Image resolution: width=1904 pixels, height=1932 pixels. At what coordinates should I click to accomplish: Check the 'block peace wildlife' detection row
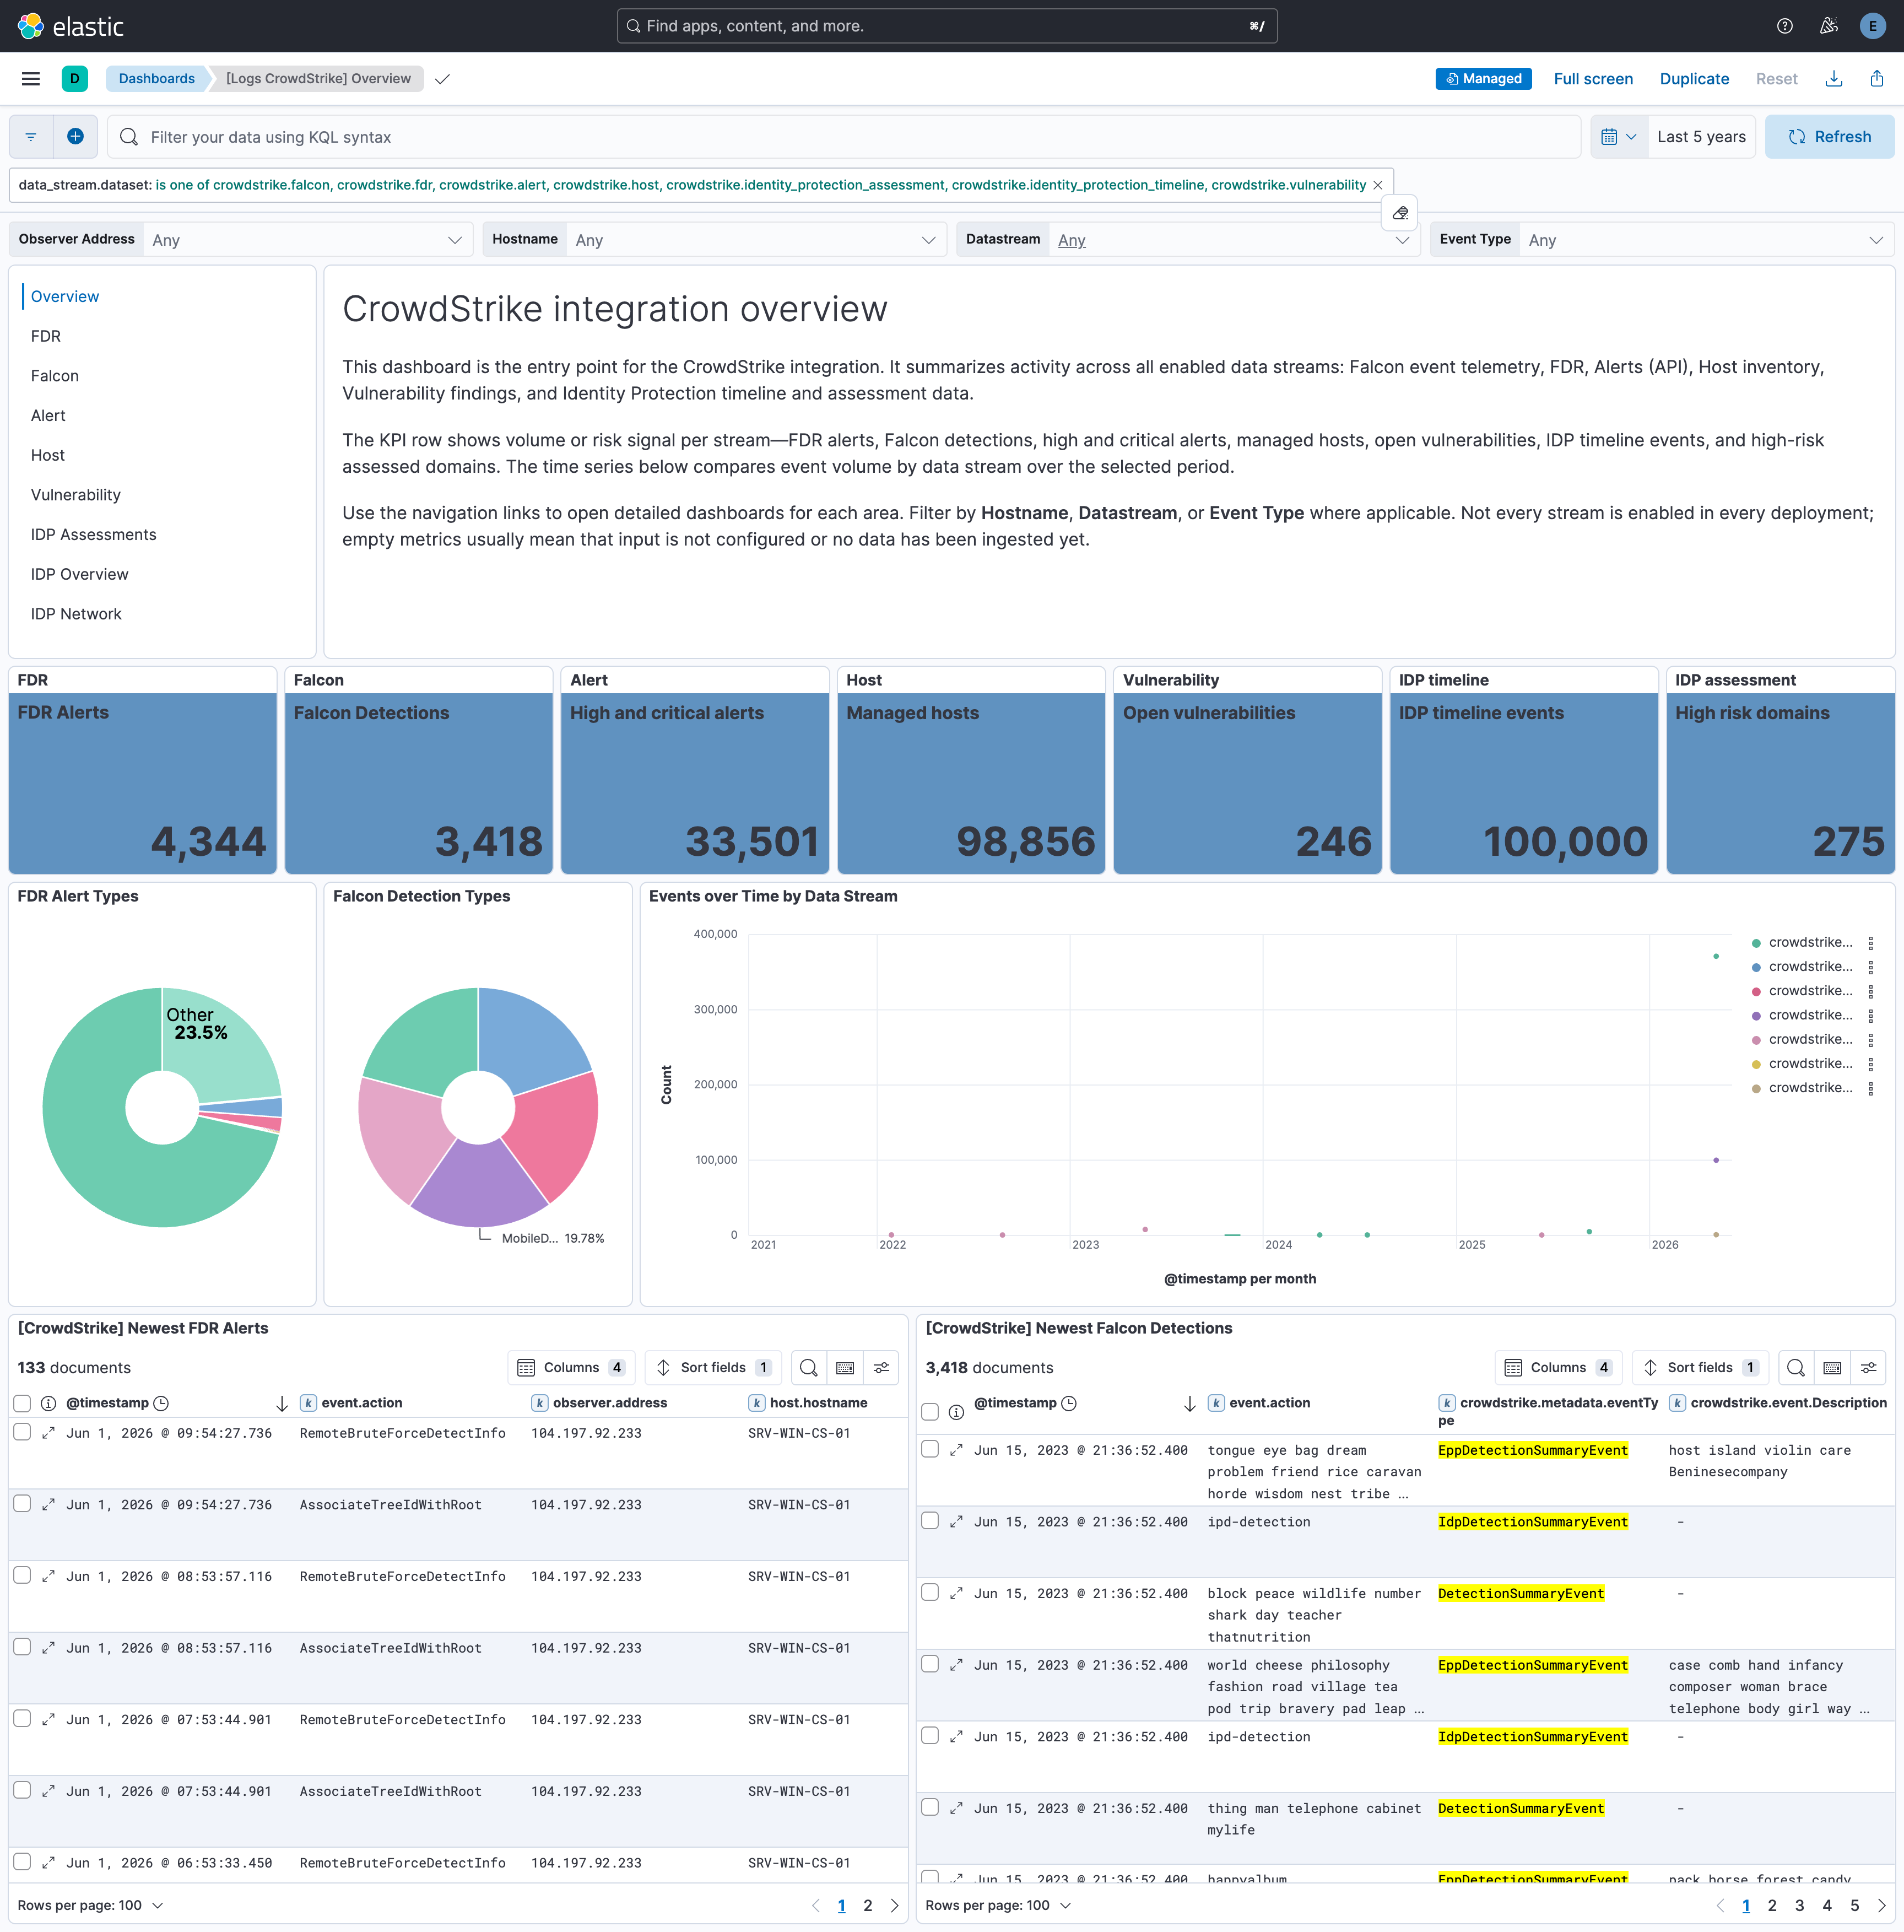930,1592
